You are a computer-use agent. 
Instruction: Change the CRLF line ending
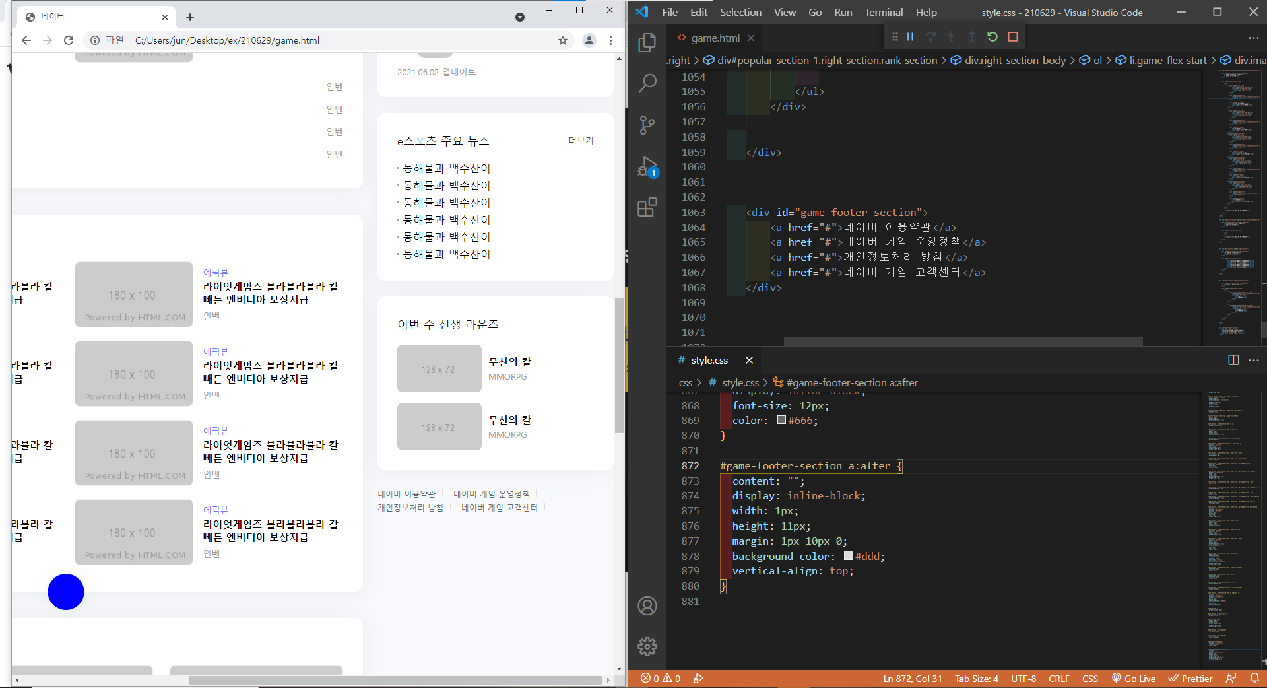[1059, 679]
